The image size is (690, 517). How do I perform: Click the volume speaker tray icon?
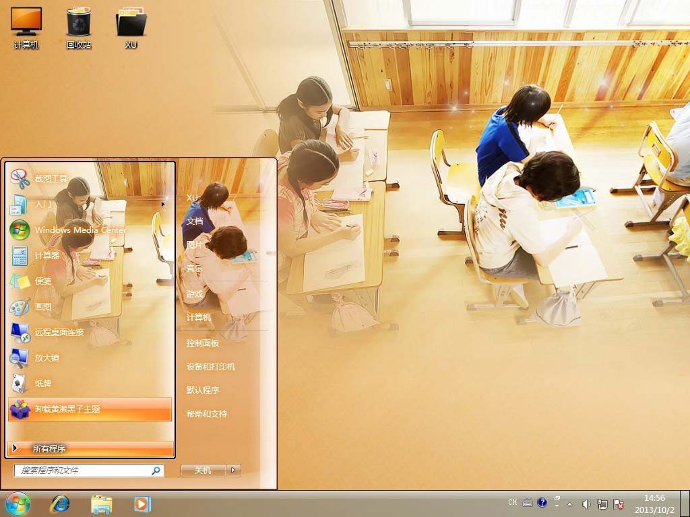586,504
